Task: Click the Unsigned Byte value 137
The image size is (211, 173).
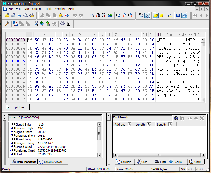Action: pos(40,128)
